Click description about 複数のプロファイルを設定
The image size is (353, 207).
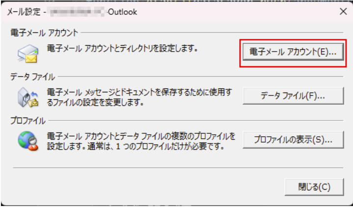[141, 136]
